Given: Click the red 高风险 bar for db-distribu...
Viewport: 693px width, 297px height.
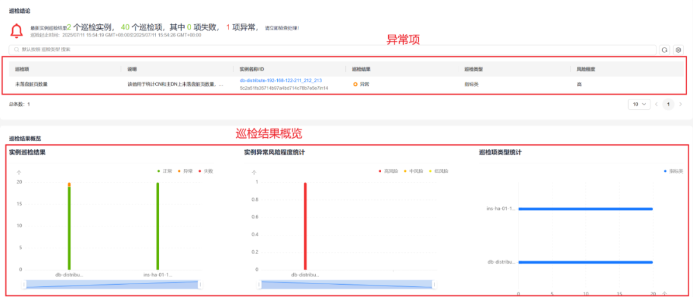Looking at the screenshot, I should pos(305,226).
